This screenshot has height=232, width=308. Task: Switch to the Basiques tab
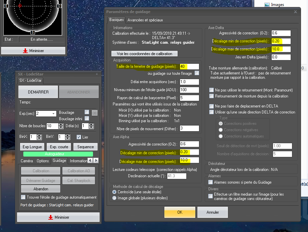(116, 20)
